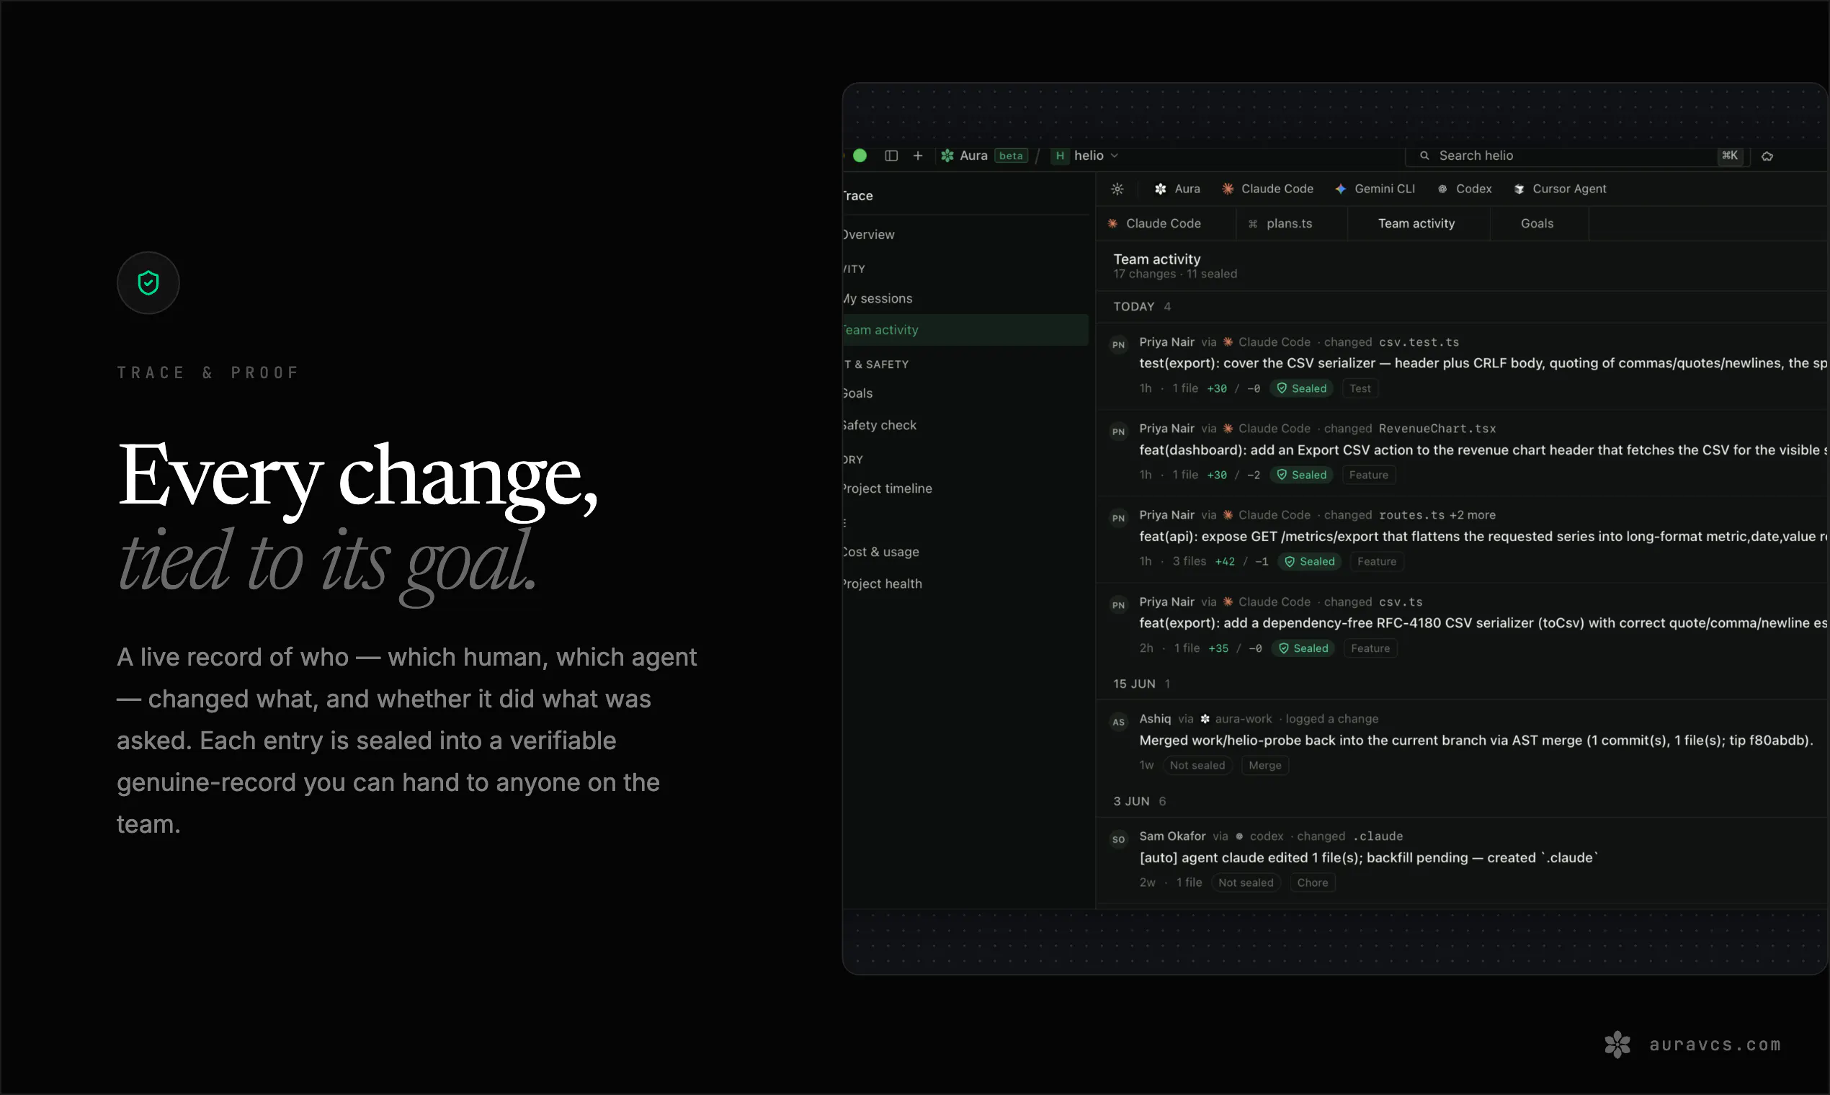Click the 3 JUN section header

click(1139, 801)
